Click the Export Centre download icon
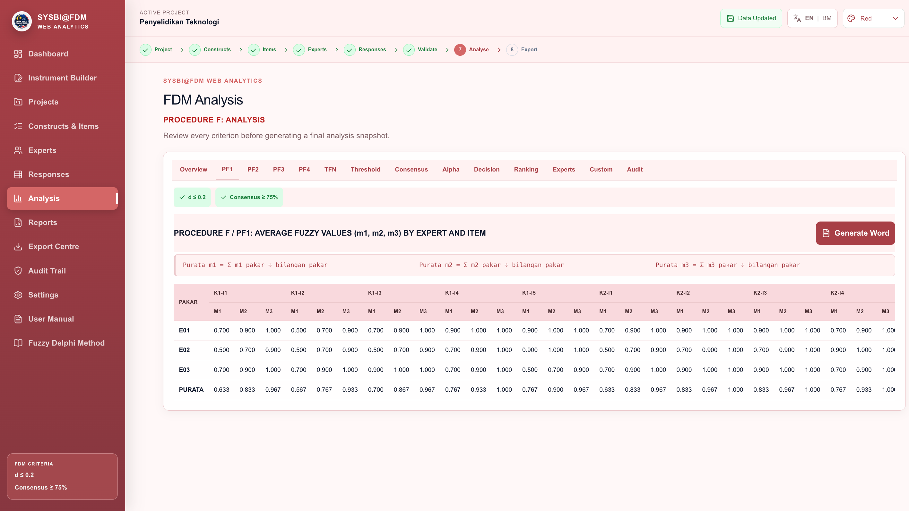 pos(18,246)
